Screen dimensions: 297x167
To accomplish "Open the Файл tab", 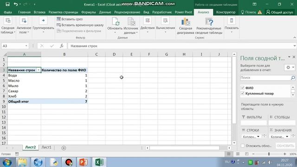I will pyautogui.click(x=8, y=13).
